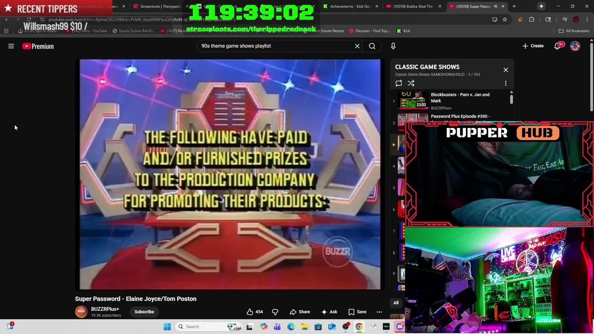This screenshot has height=334, width=594.
Task: Switch to Chrome on the taskbar
Action: click(359, 327)
